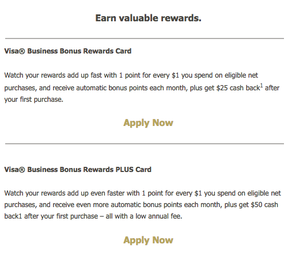The image size is (288, 256).
Task: Click 'back1 after your first purchase' text
Action: click(51, 216)
